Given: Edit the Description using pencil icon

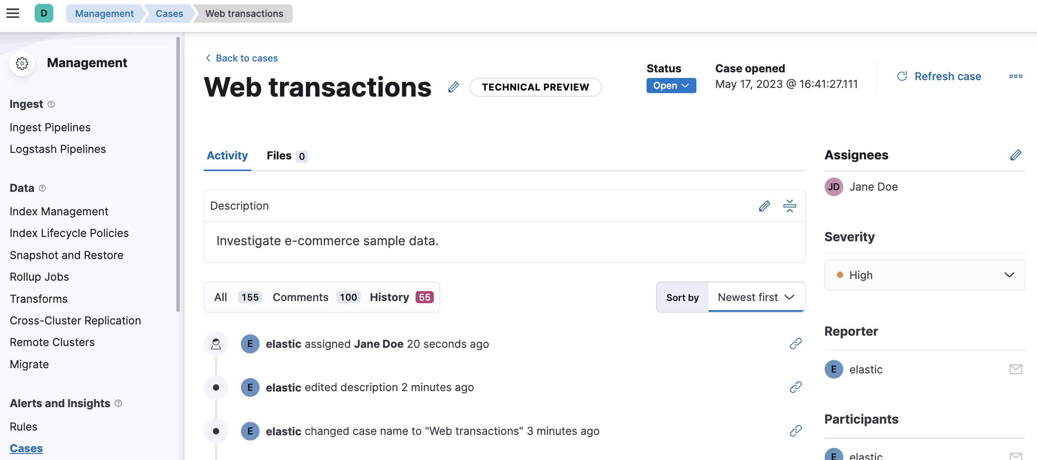Looking at the screenshot, I should [x=764, y=206].
